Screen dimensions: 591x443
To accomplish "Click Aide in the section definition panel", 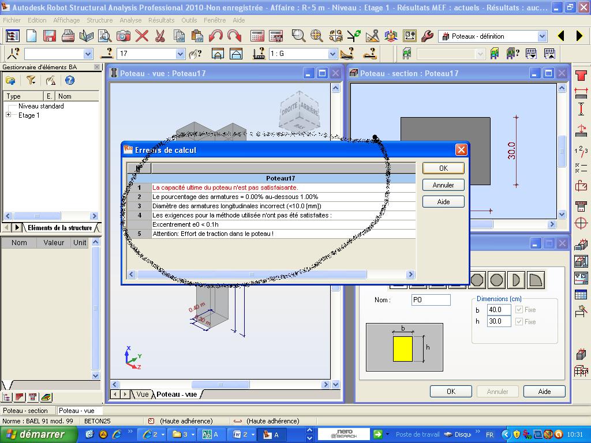I will (544, 392).
